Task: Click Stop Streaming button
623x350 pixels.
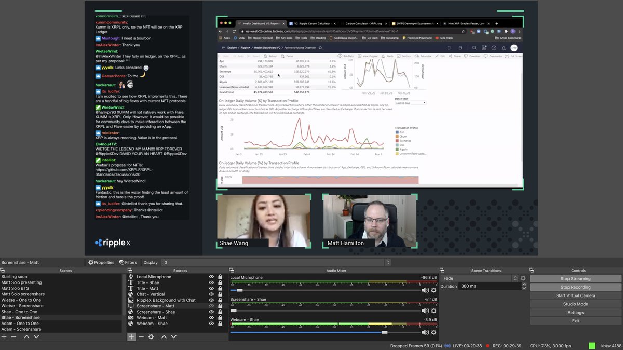Action: click(x=575, y=279)
